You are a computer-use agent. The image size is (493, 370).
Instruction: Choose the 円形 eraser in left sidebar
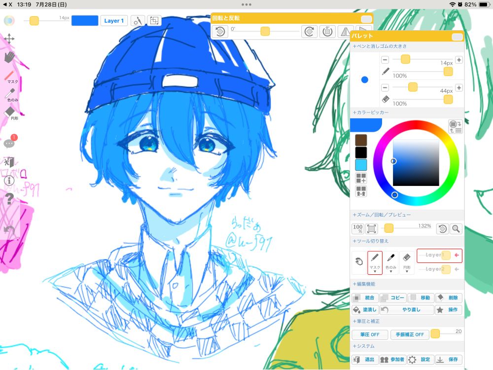(x=11, y=113)
